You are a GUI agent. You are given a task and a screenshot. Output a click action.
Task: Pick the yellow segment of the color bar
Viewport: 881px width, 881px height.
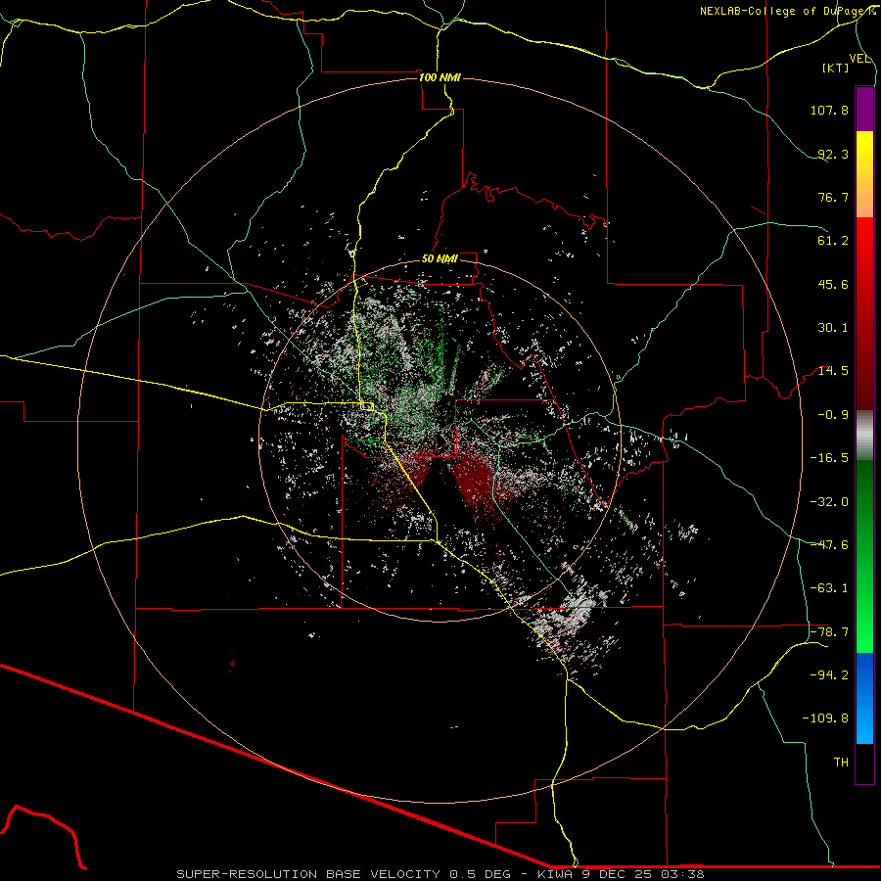(864, 152)
